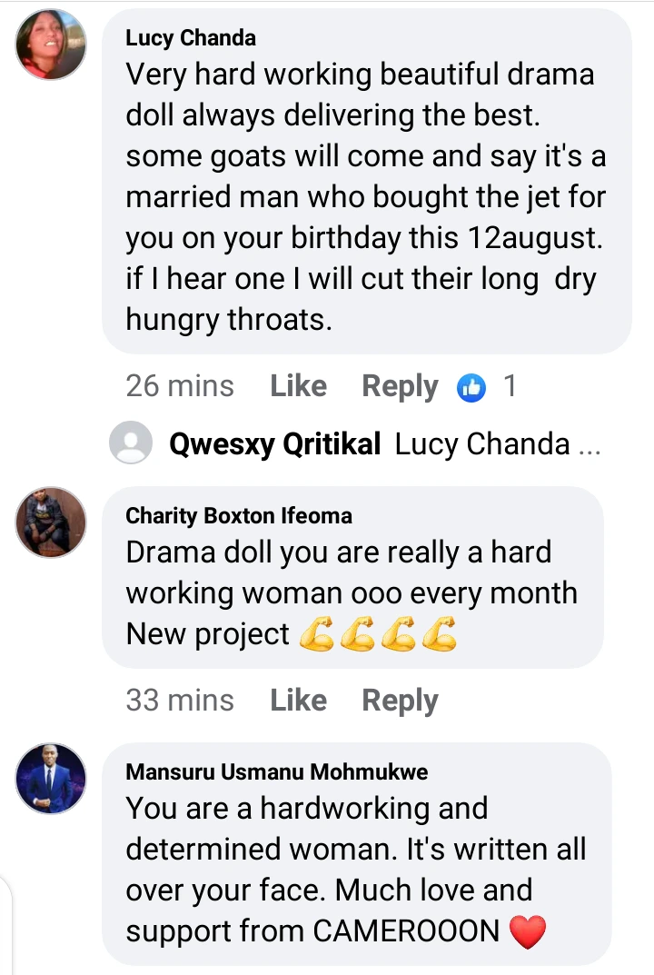The height and width of the screenshot is (975, 654).
Task: Open Lucy Chanda's profile picture
Action: tap(52, 45)
